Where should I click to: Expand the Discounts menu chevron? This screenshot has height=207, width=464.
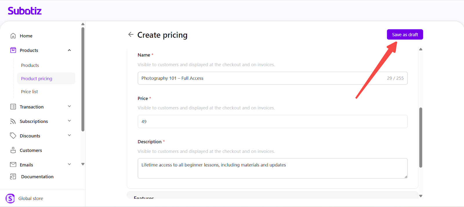click(x=69, y=135)
